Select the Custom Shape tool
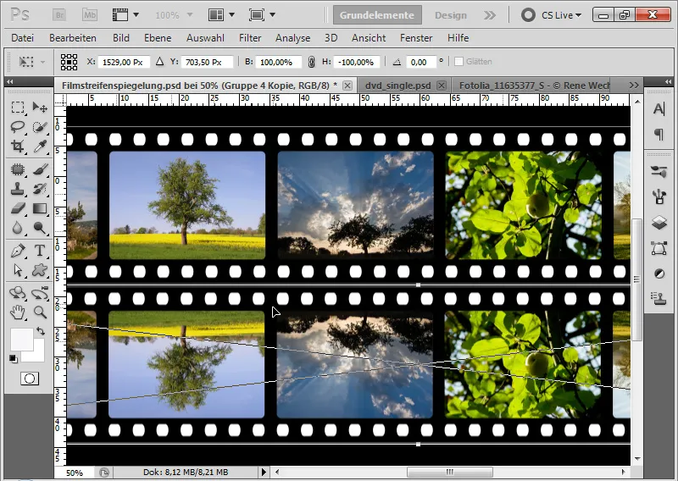 coord(40,270)
